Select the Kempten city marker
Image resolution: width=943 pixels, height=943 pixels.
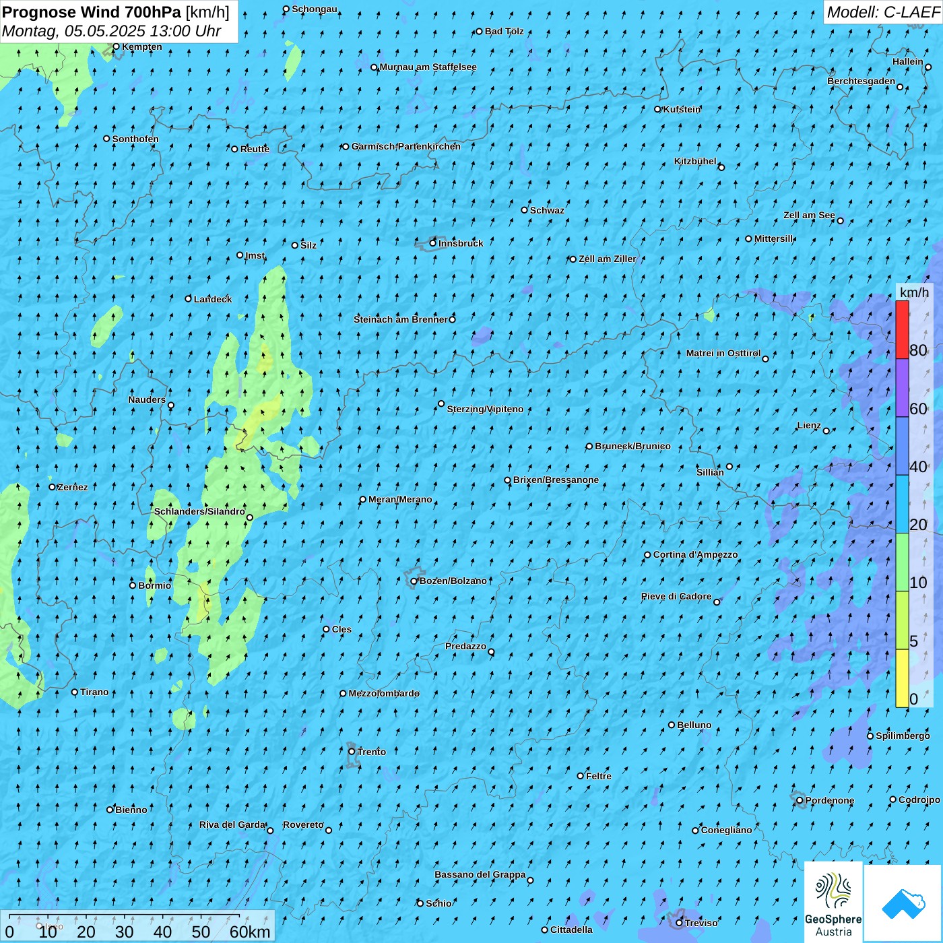116,46
